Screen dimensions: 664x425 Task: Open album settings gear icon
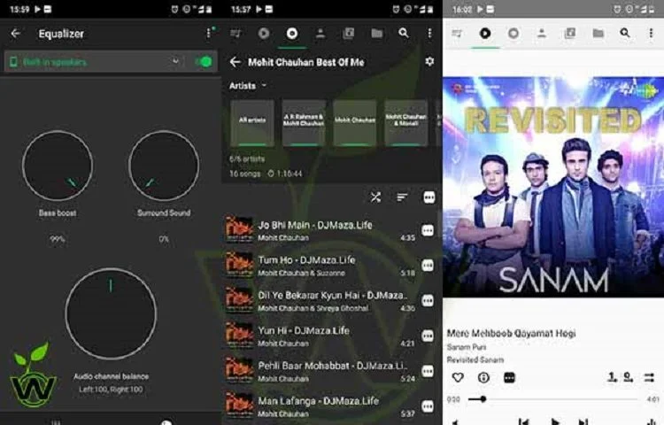click(429, 62)
